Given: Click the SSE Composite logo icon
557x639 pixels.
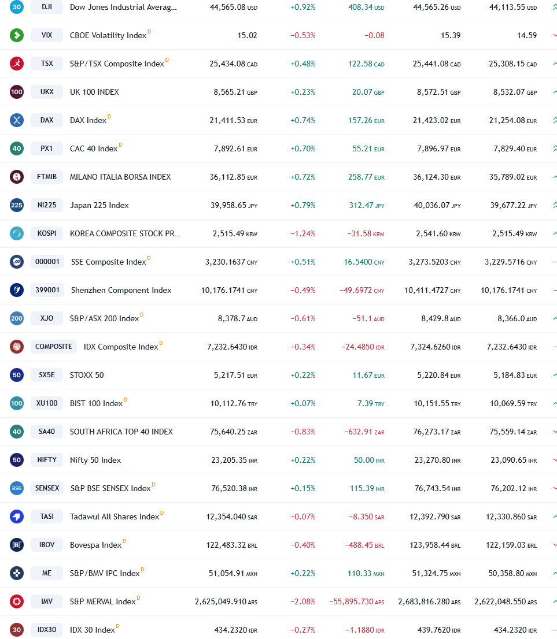Looking at the screenshot, I should [17, 262].
